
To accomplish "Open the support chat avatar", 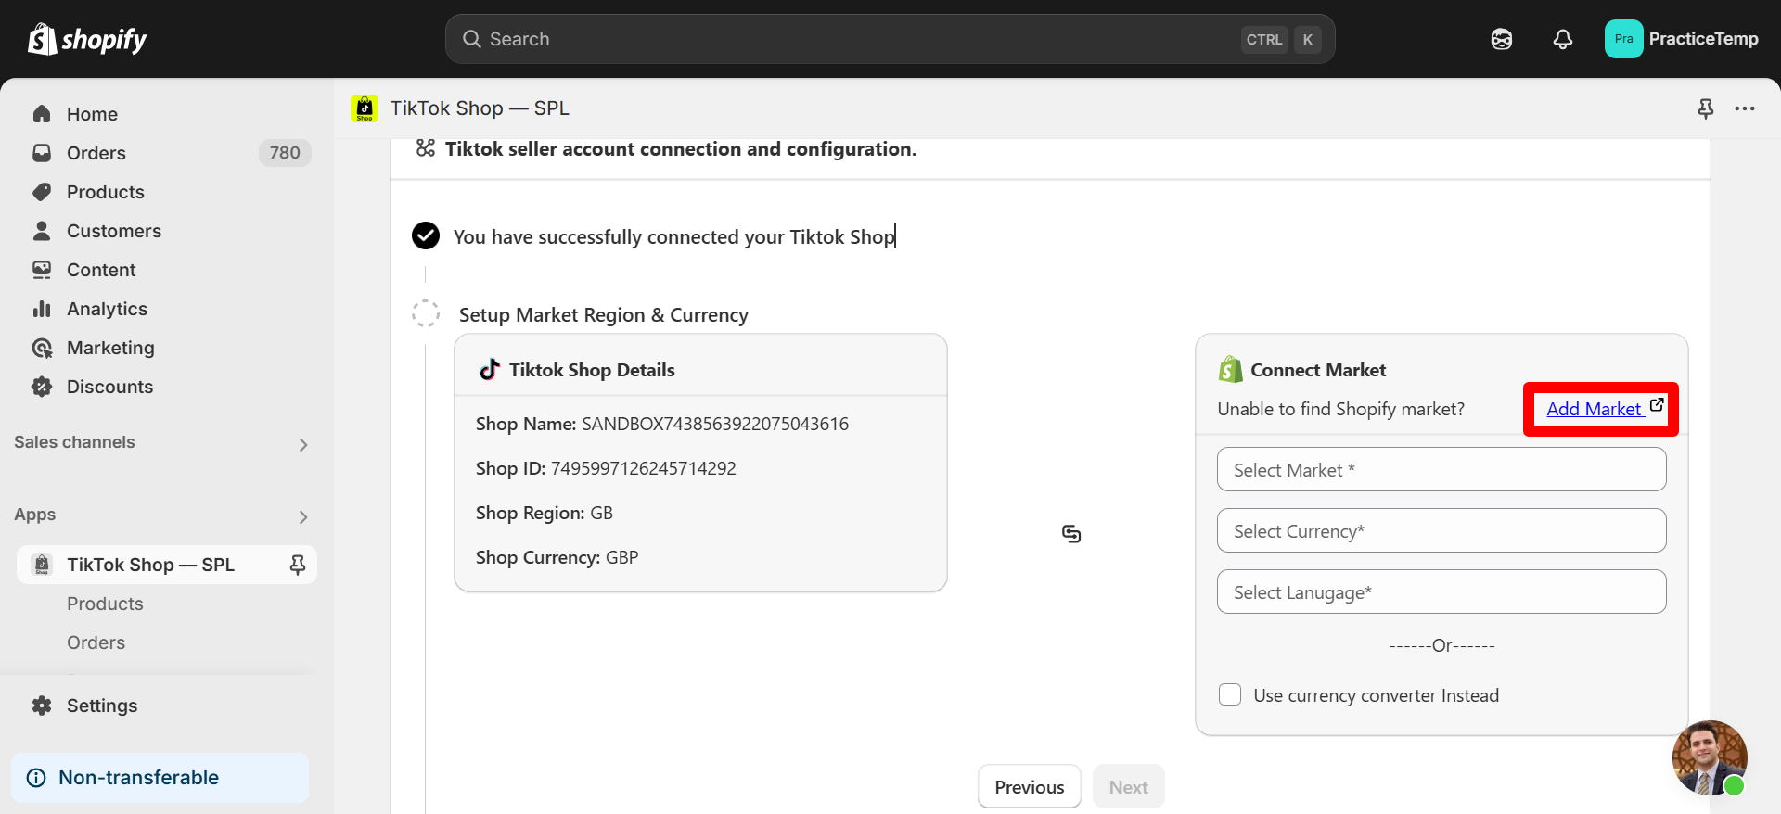I will click(1709, 757).
